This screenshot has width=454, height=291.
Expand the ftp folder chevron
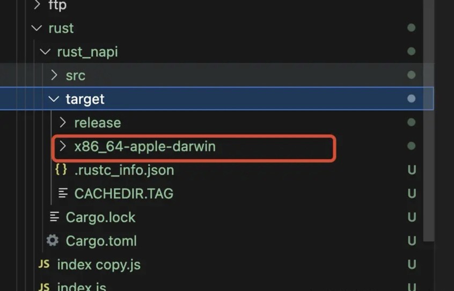click(37, 5)
